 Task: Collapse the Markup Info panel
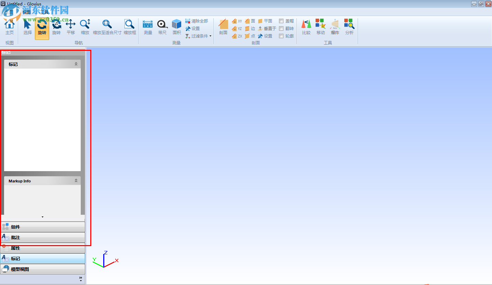76,181
